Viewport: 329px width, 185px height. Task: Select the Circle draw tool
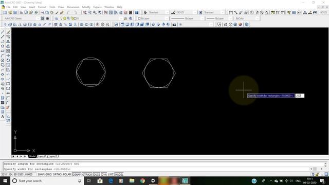click(3, 60)
